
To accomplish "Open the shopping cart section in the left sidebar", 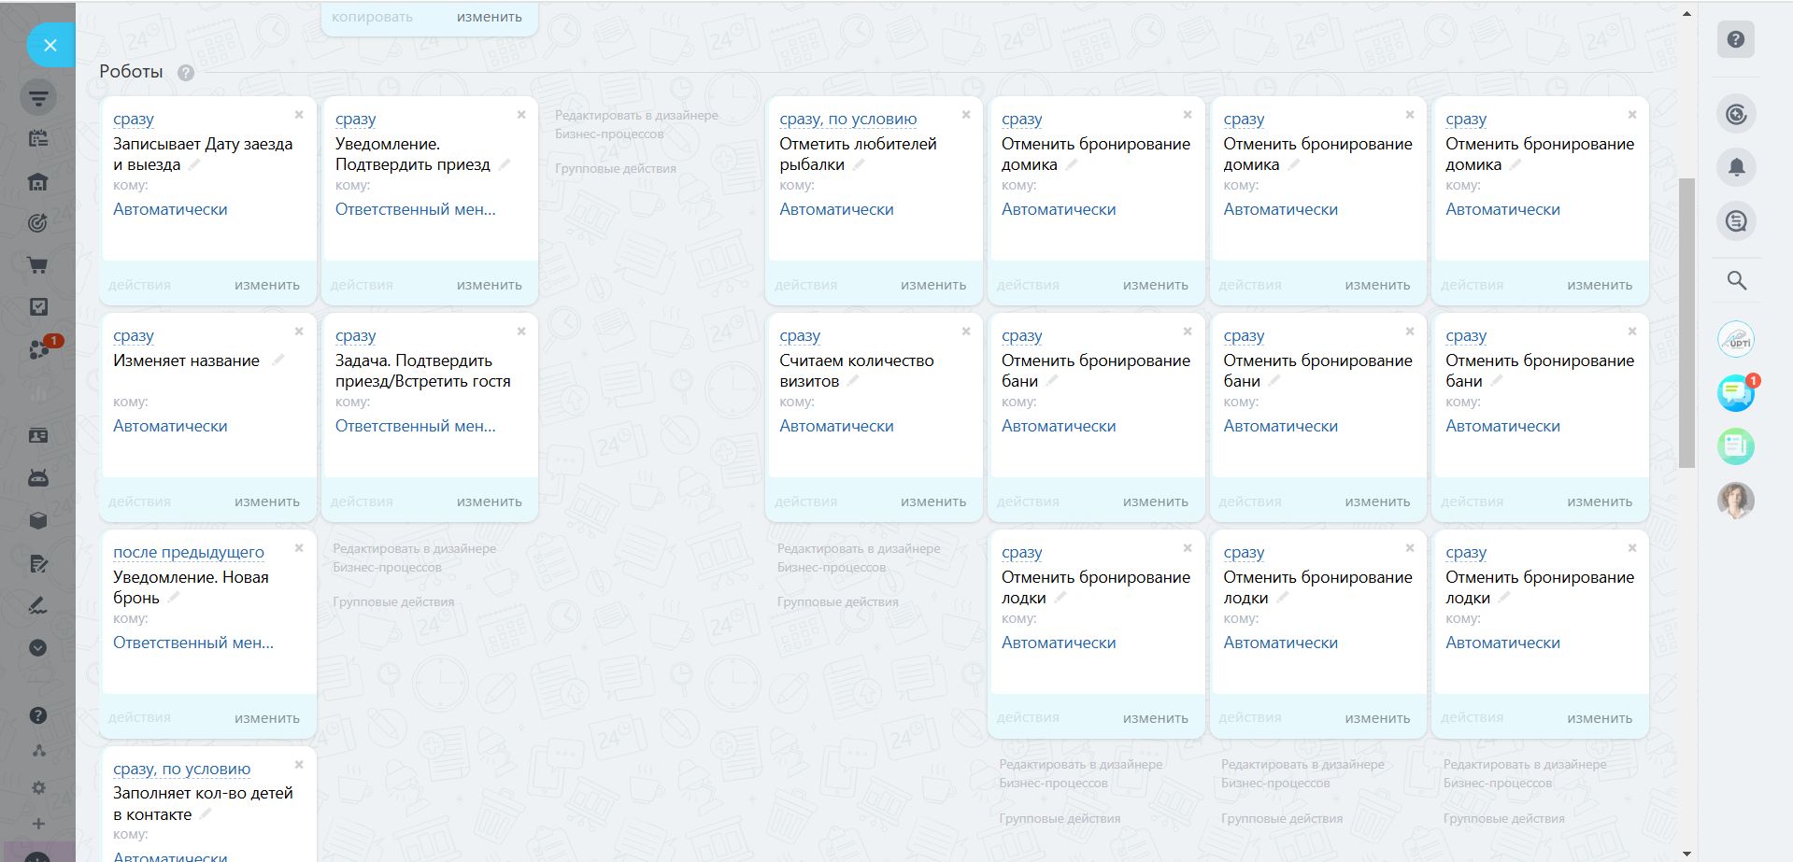I will pos(38,265).
